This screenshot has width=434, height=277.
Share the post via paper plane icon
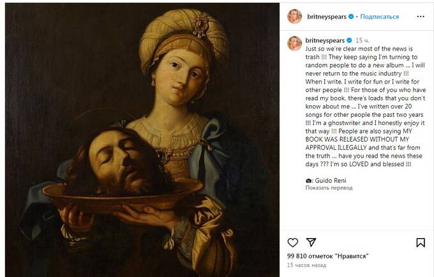[311, 243]
